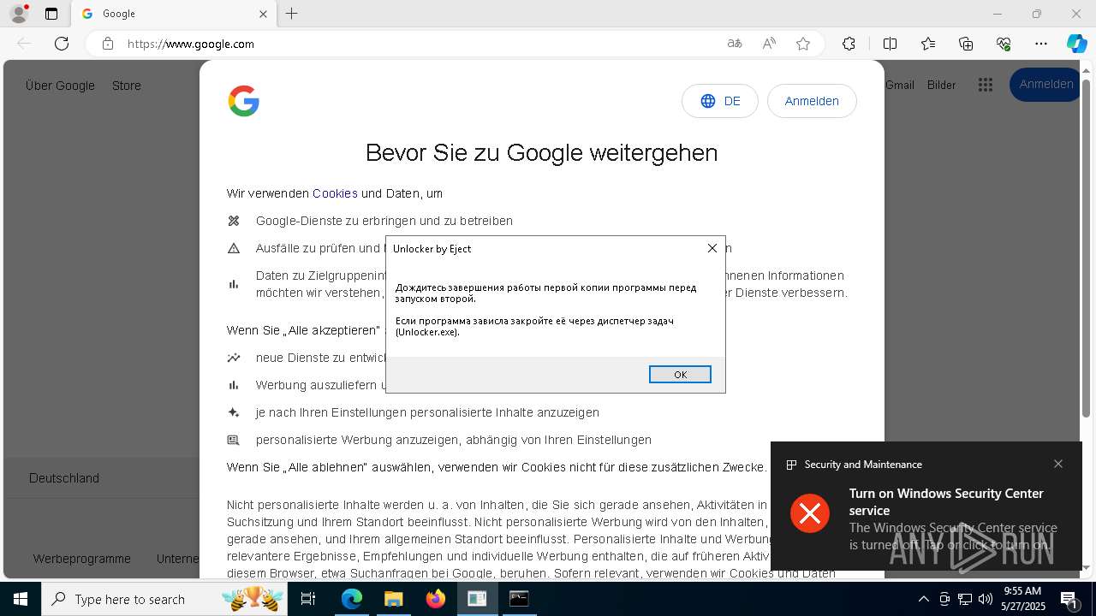Open the console window on taskbar

tap(519, 599)
